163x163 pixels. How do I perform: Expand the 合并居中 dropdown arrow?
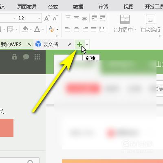coord(135,29)
